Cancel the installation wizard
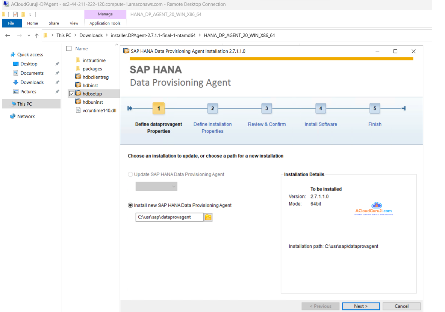445x312 pixels. point(401,306)
